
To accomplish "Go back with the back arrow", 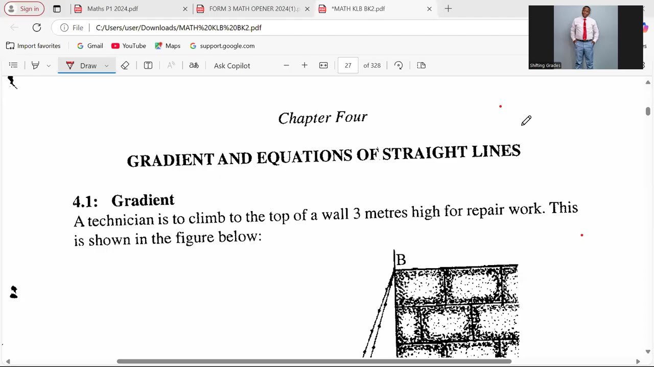I will click(14, 28).
